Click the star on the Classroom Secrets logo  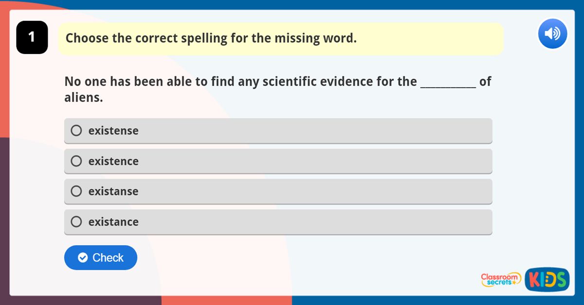point(514,283)
